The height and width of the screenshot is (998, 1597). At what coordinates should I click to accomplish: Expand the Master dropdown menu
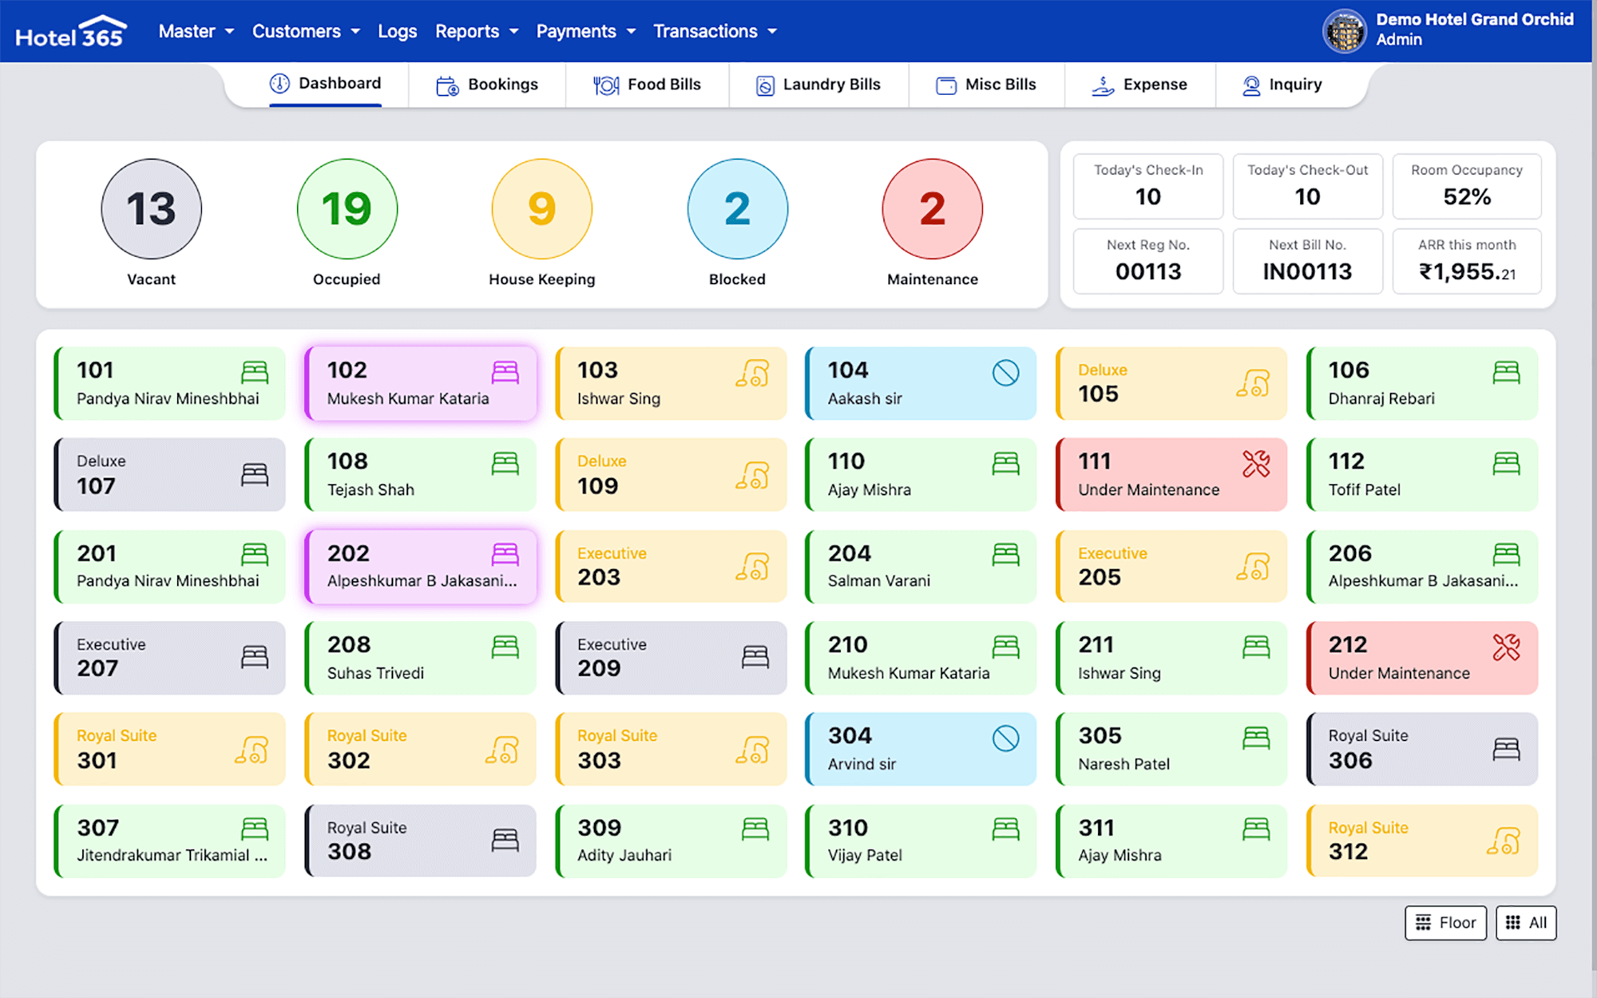pos(196,31)
